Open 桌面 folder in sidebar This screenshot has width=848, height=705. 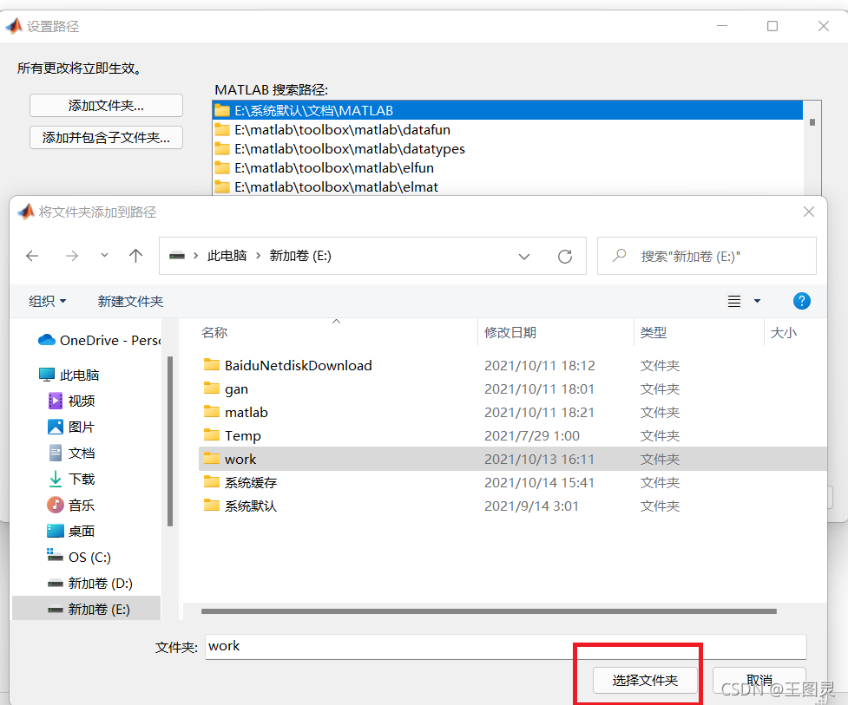(71, 531)
